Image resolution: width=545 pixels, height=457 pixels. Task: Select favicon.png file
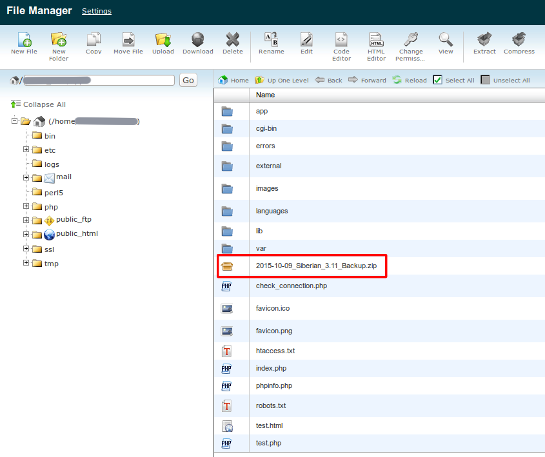[x=379, y=331]
